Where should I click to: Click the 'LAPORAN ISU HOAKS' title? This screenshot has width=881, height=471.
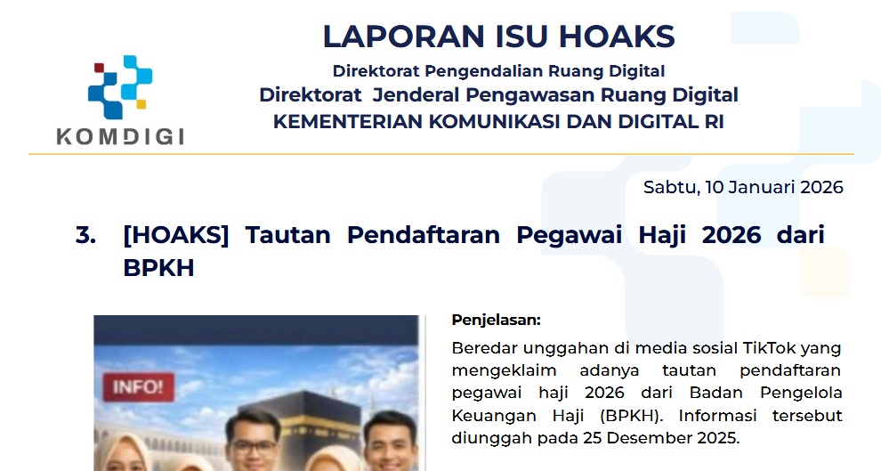tap(498, 37)
